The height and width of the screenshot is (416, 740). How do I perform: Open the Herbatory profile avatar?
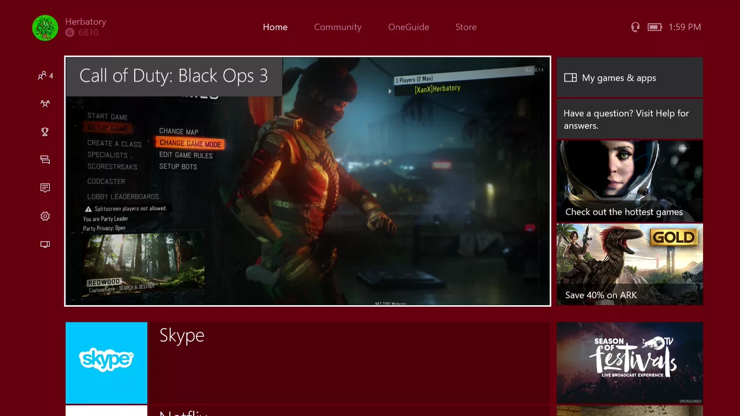[45, 28]
